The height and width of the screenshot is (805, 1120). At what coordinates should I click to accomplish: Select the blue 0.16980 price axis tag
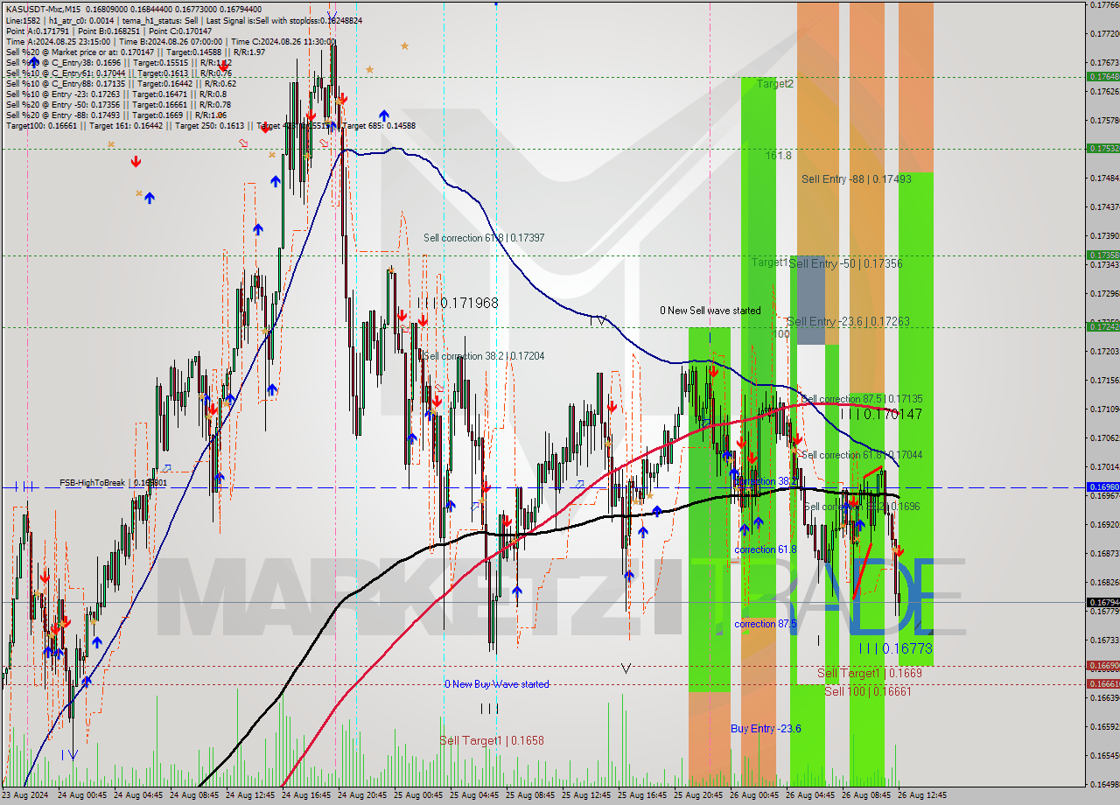pos(1102,487)
